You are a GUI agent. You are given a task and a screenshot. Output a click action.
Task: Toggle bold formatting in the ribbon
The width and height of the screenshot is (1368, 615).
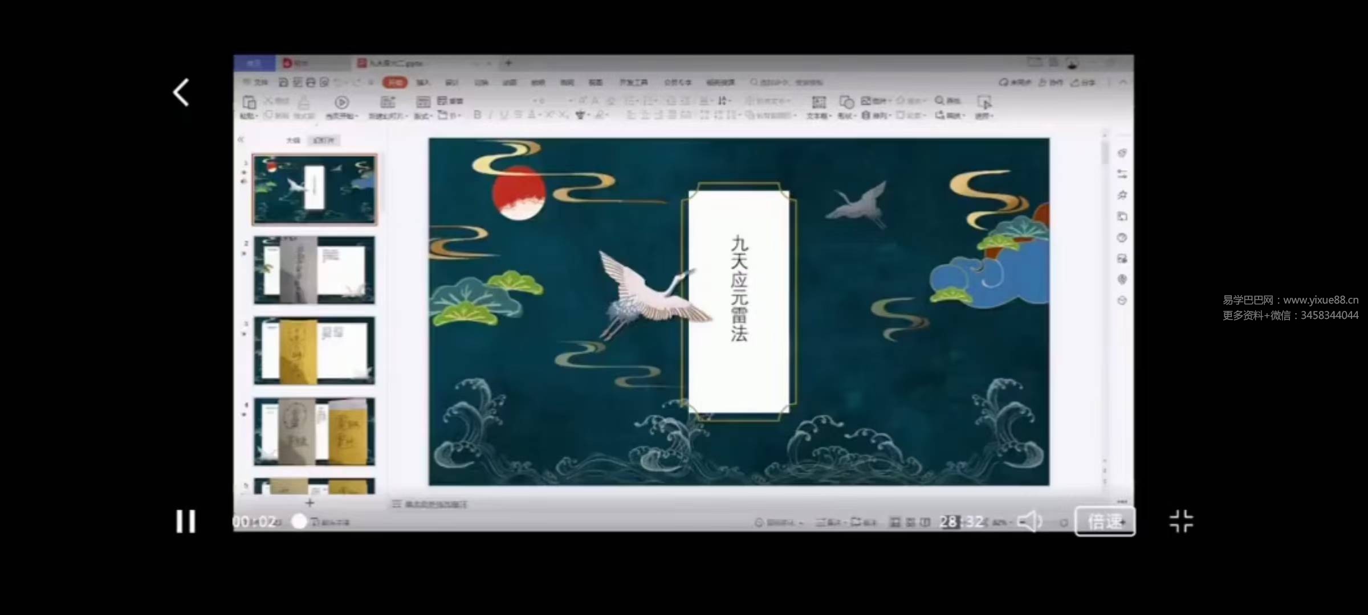(x=477, y=115)
